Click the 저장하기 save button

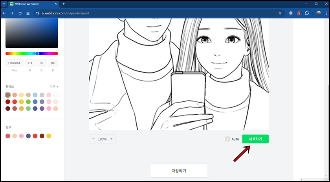point(179,171)
